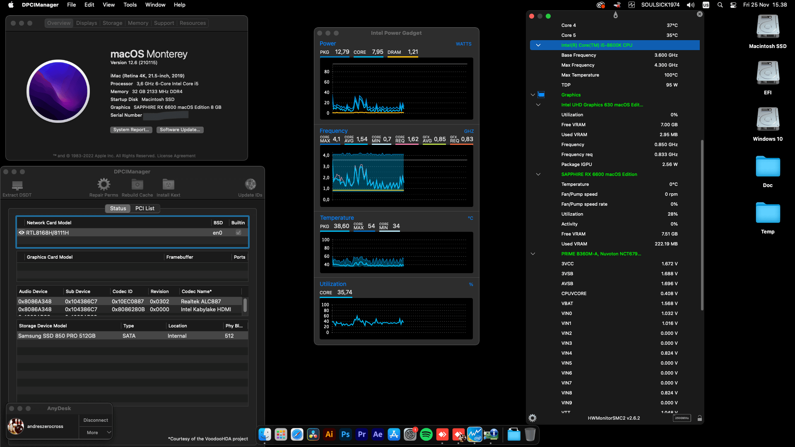
Task: Open Finder from the dock
Action: tap(265, 434)
